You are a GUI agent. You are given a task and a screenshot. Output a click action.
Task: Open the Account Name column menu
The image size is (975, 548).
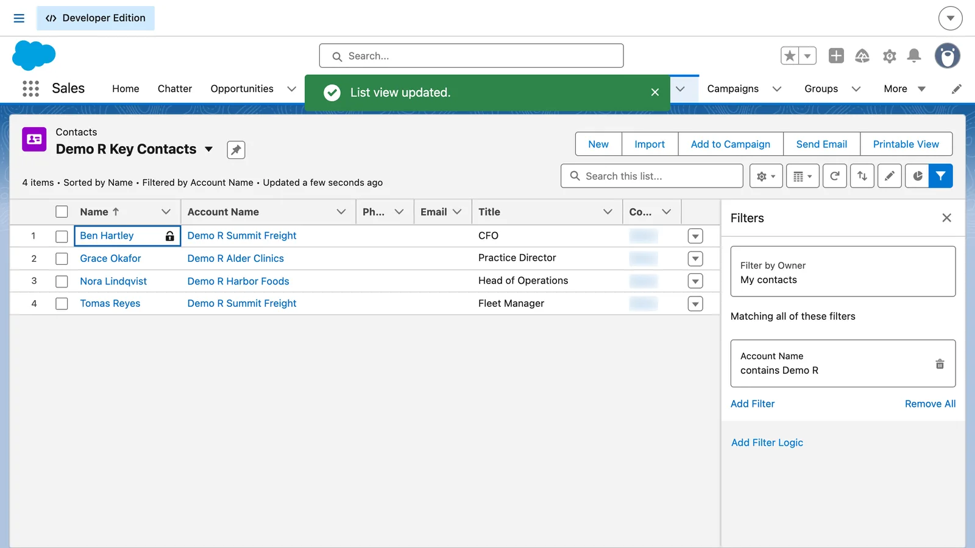click(x=341, y=212)
